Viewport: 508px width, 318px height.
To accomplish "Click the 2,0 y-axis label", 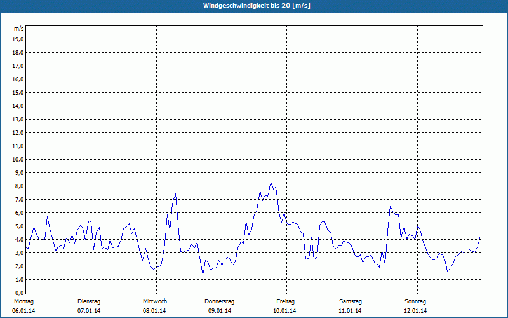I will [x=19, y=266].
